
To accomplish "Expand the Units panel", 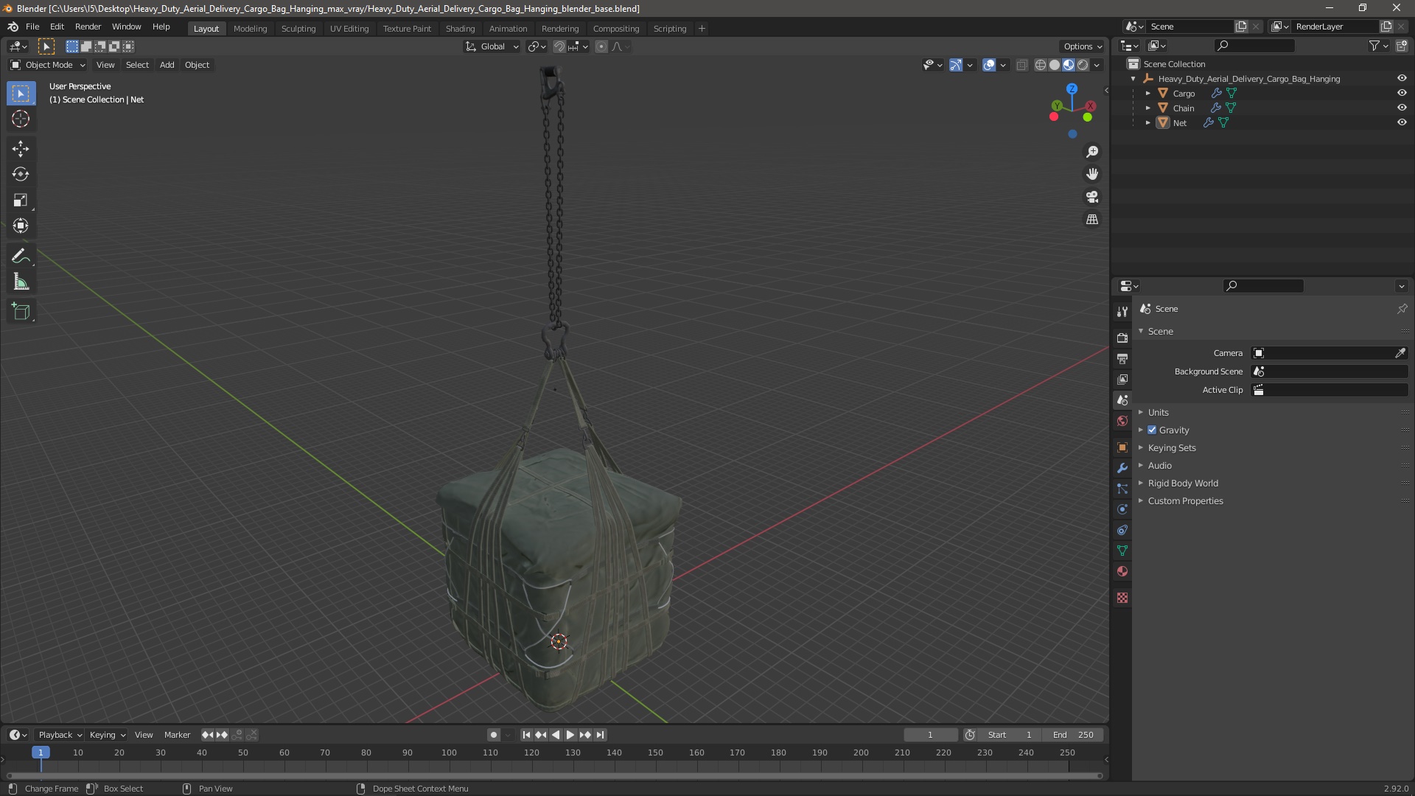I will tap(1158, 412).
